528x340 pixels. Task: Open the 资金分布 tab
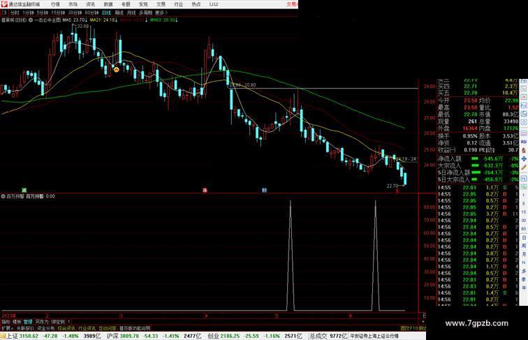[46, 328]
